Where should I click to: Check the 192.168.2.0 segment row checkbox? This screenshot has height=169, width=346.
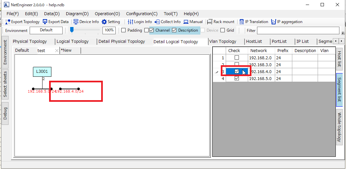tap(237, 58)
